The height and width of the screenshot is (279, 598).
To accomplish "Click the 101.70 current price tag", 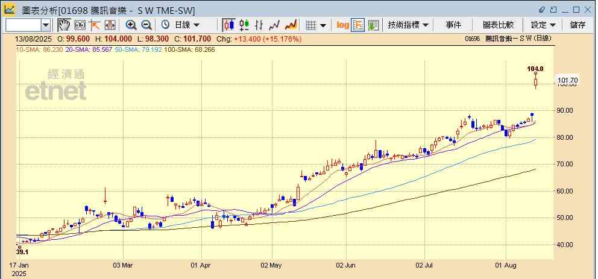I will [x=567, y=80].
